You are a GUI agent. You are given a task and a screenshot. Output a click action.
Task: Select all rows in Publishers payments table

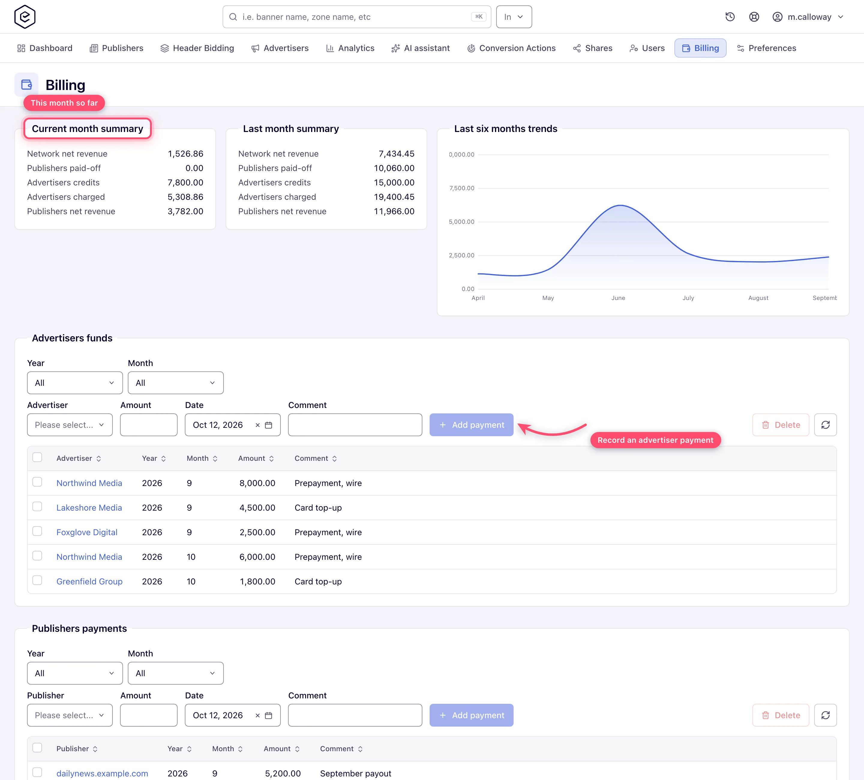click(x=37, y=747)
